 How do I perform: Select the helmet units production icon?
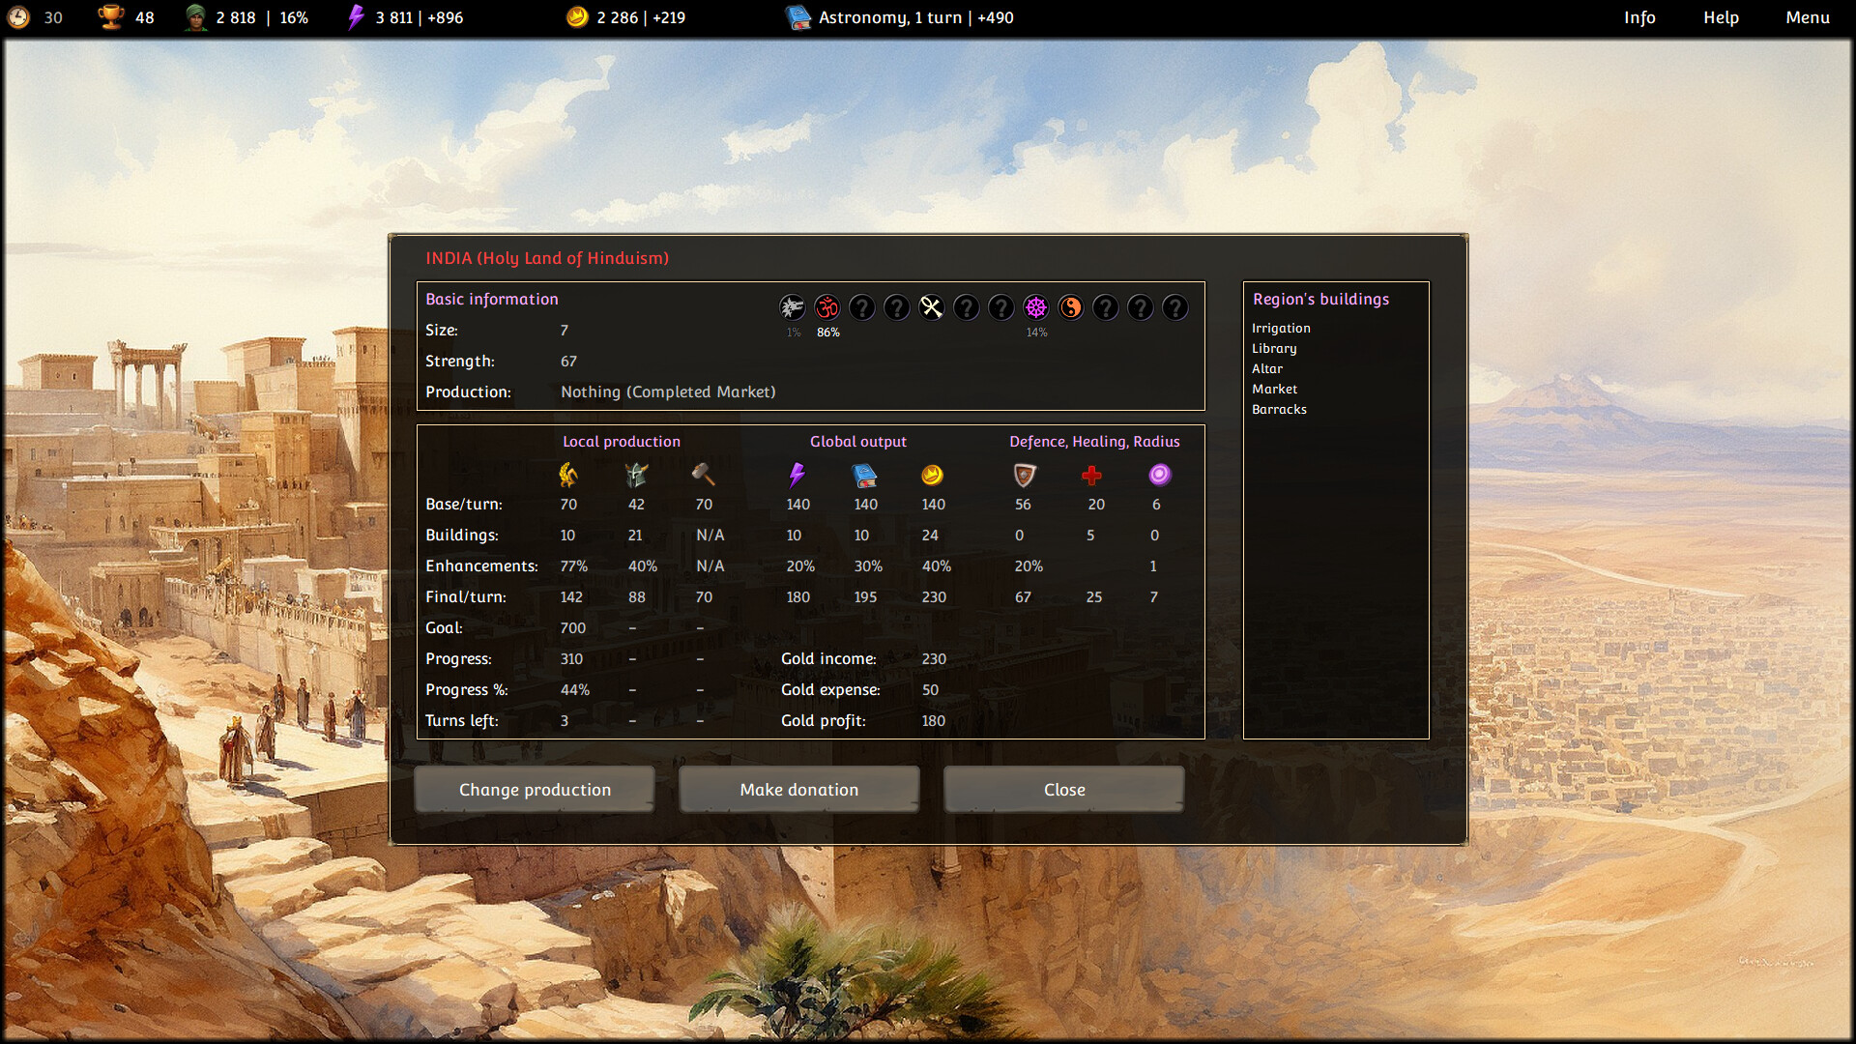click(x=636, y=475)
